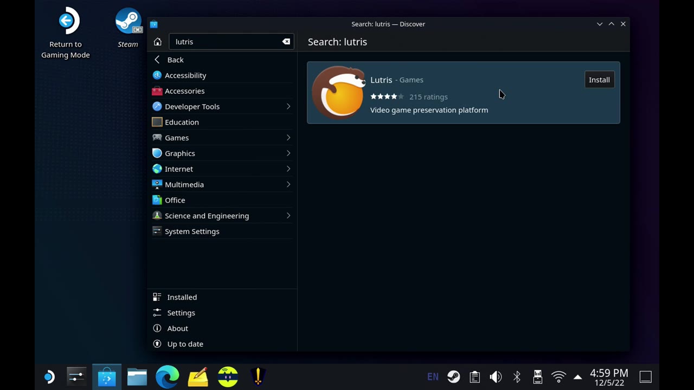694x390 pixels.
Task: Show hidden system tray icons arrow
Action: 578,377
